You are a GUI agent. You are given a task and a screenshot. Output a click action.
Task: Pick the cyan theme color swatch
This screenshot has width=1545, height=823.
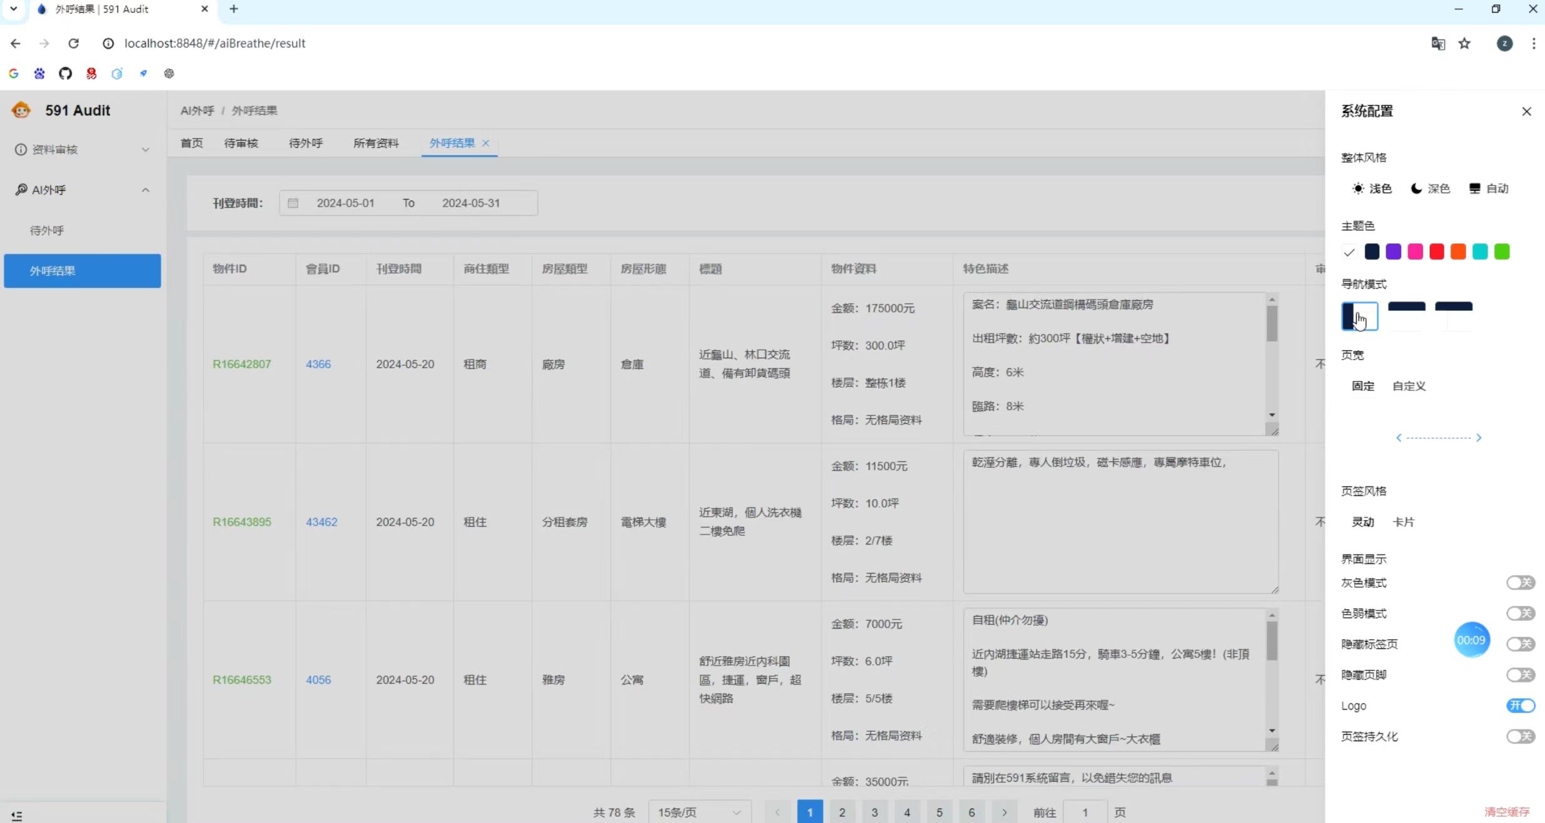pos(1480,251)
